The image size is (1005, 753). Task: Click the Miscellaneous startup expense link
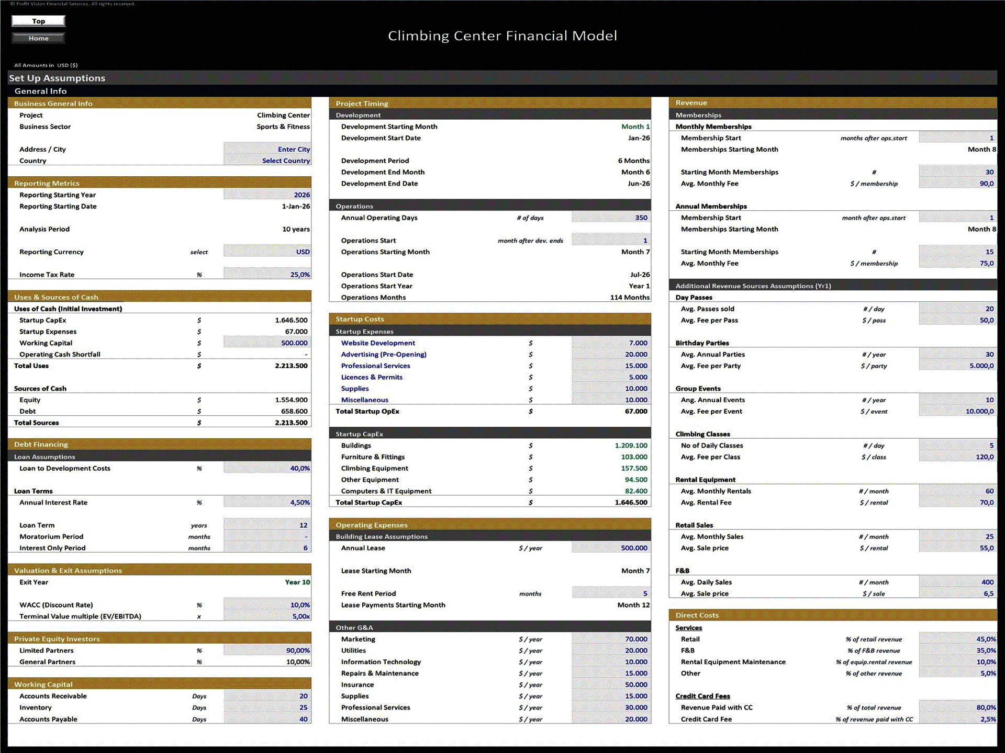[x=365, y=400]
